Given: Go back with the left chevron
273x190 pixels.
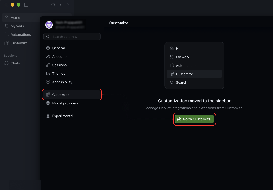Looking at the screenshot, I should click(x=61, y=5).
